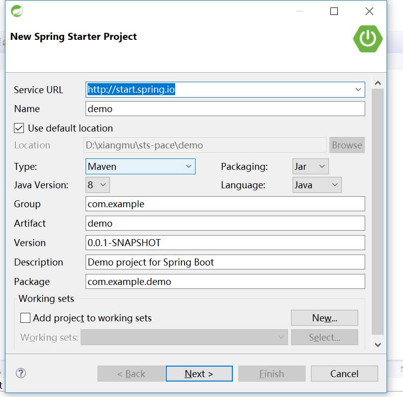This screenshot has width=403, height=397.
Task: Click the Select... working sets button
Action: tap(324, 337)
